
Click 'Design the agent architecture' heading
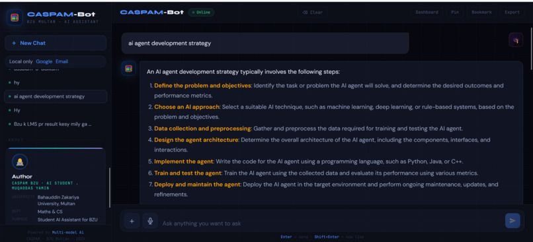point(196,140)
